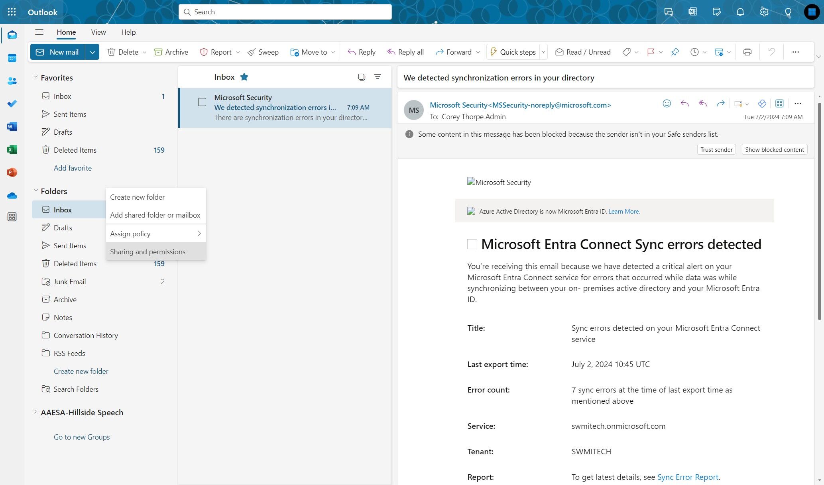This screenshot has height=485, width=824.
Task: Open the Sync Error Report link
Action: point(688,477)
